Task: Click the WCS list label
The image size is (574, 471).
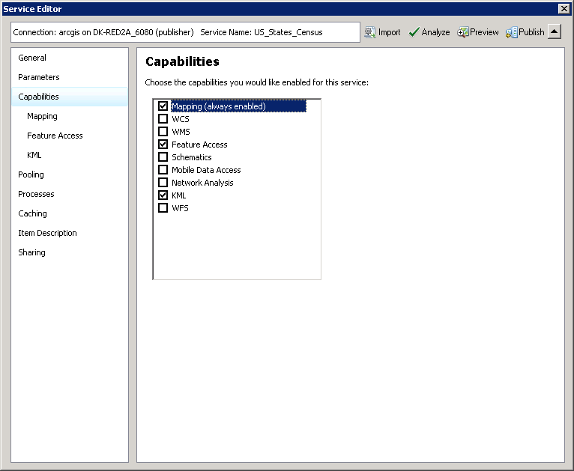Action: [x=181, y=119]
